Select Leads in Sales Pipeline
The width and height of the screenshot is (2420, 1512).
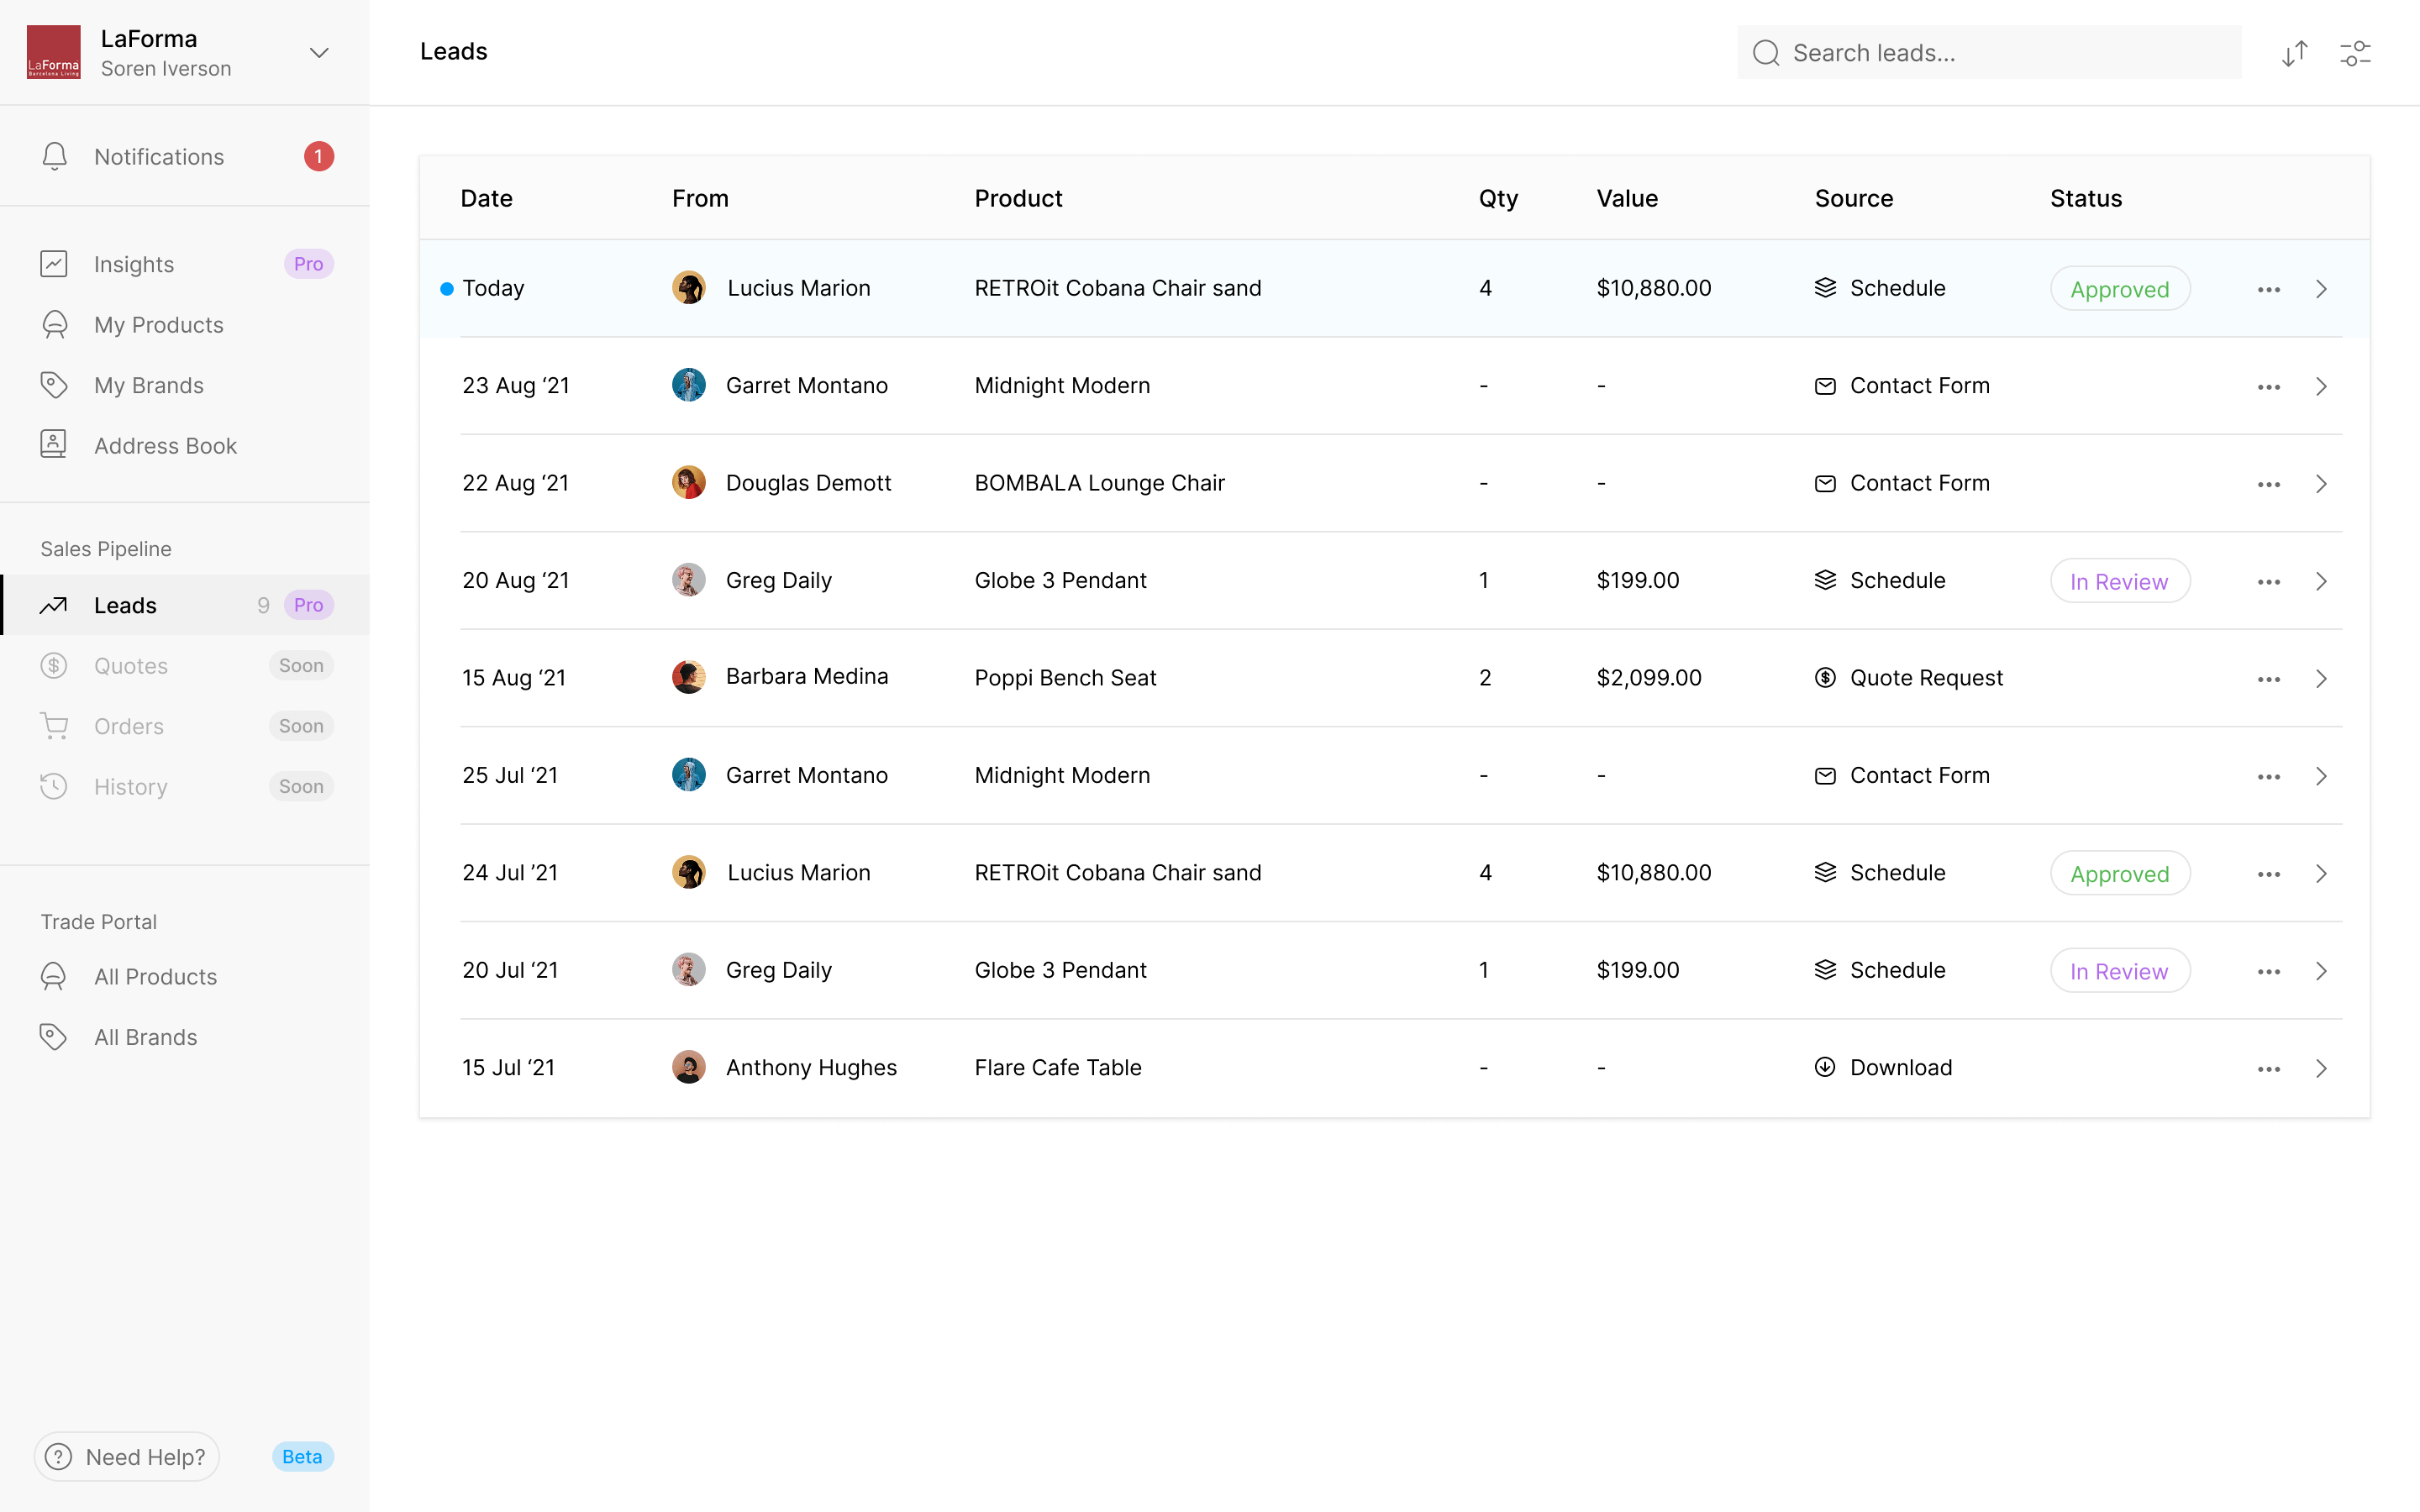click(x=185, y=605)
